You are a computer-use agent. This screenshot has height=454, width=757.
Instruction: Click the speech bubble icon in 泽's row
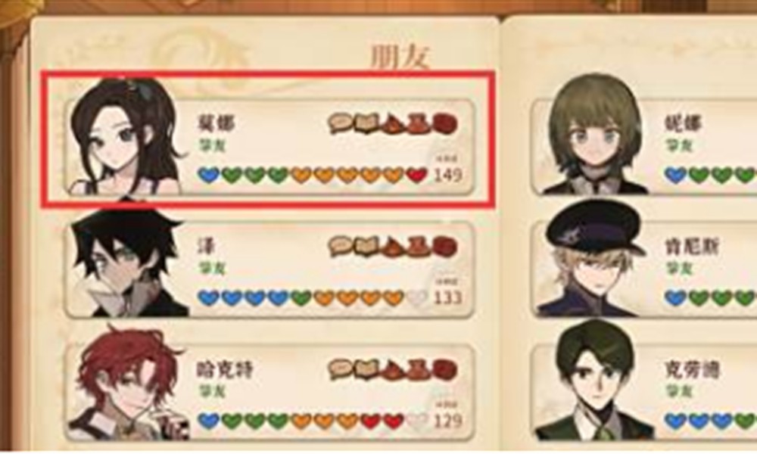[341, 247]
